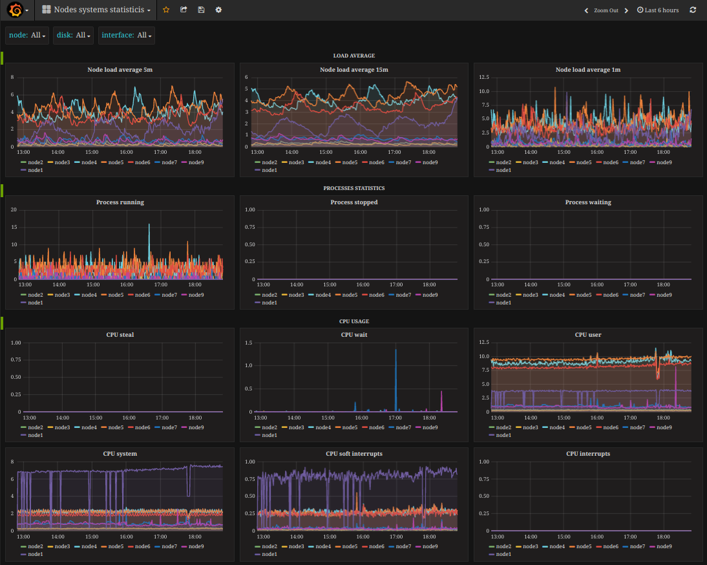
Task: Click the PROCESSES STATISTICS row title
Action: [354, 189]
